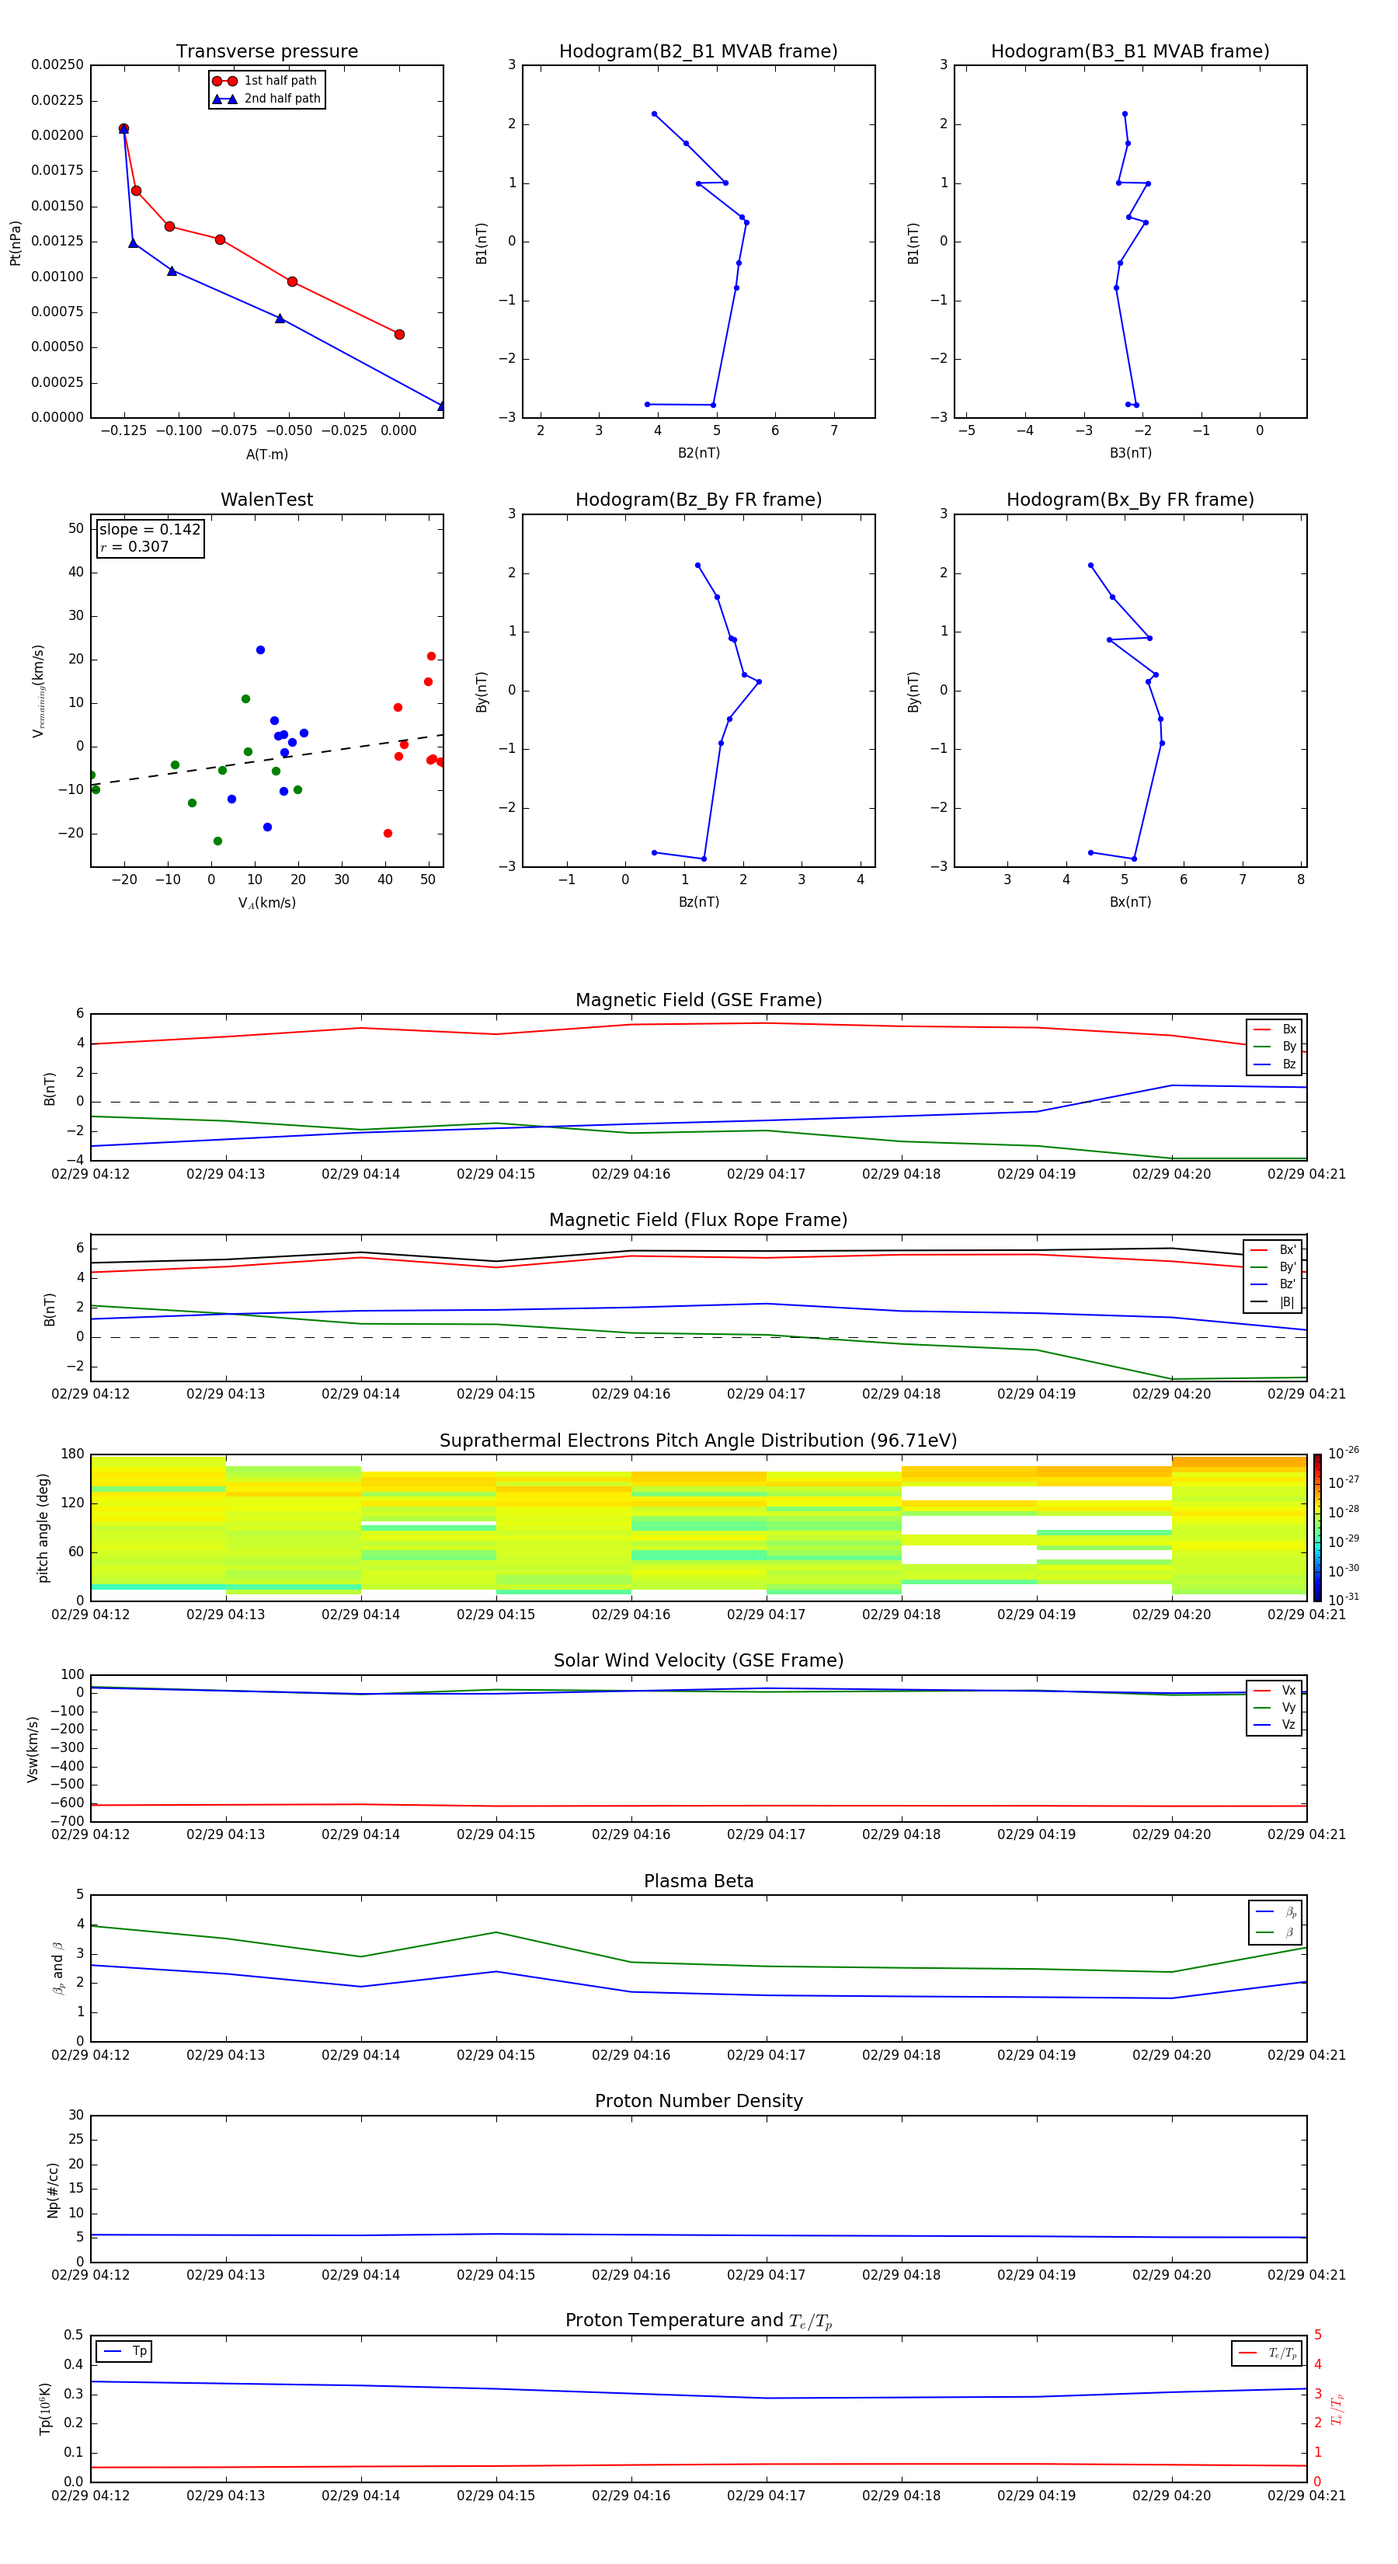
Task: Click the "Tp(10^6K)" y-axis label
Action: tap(45, 2409)
